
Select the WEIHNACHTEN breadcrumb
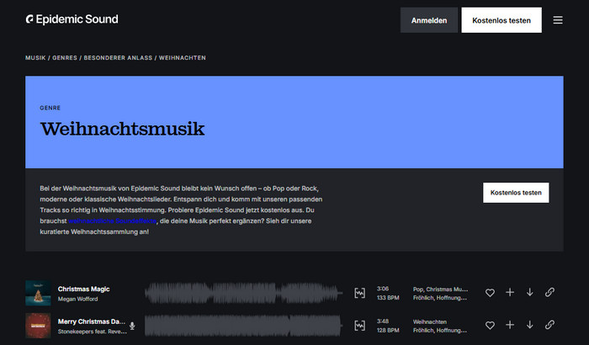tap(183, 58)
